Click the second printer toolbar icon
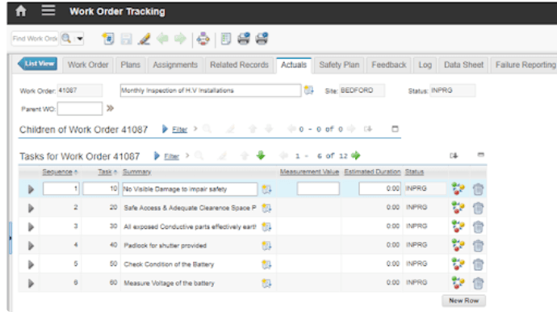557x312 pixels. (262, 39)
